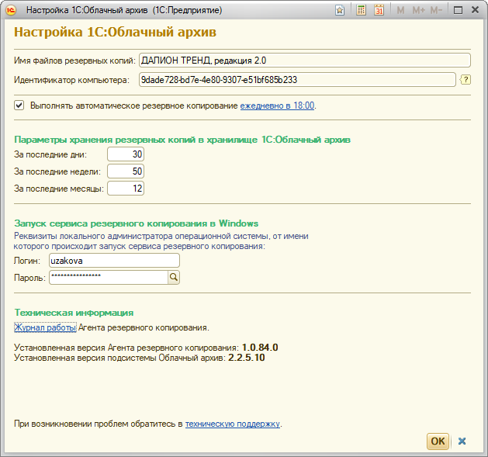Viewport: 488px width, 457px height.
Task: Edit the backup file name field
Action: (x=305, y=60)
